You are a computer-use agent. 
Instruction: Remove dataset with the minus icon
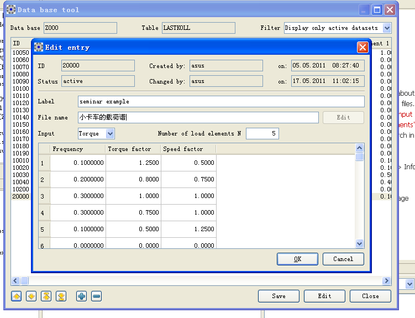pyautogui.click(x=97, y=296)
